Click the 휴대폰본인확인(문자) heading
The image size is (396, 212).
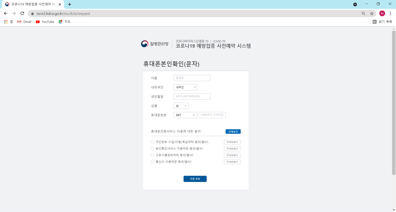[172, 64]
